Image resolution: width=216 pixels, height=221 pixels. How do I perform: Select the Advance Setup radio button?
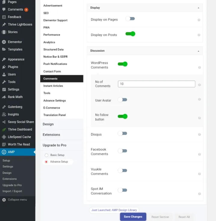(46, 162)
